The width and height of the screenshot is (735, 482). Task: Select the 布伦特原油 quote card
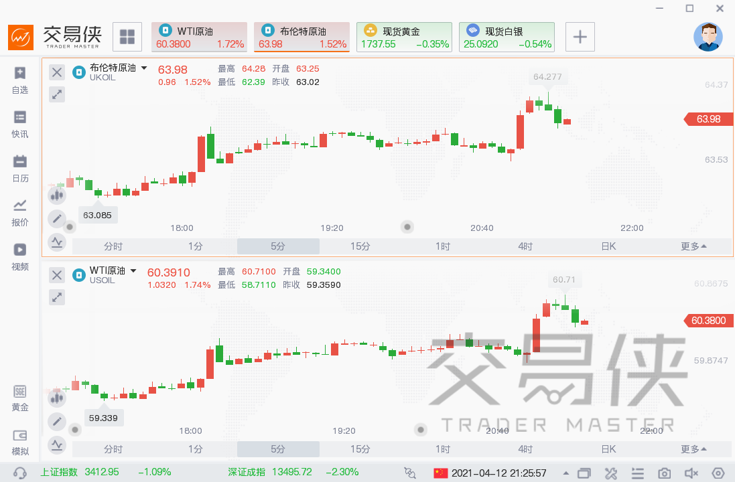pos(302,37)
